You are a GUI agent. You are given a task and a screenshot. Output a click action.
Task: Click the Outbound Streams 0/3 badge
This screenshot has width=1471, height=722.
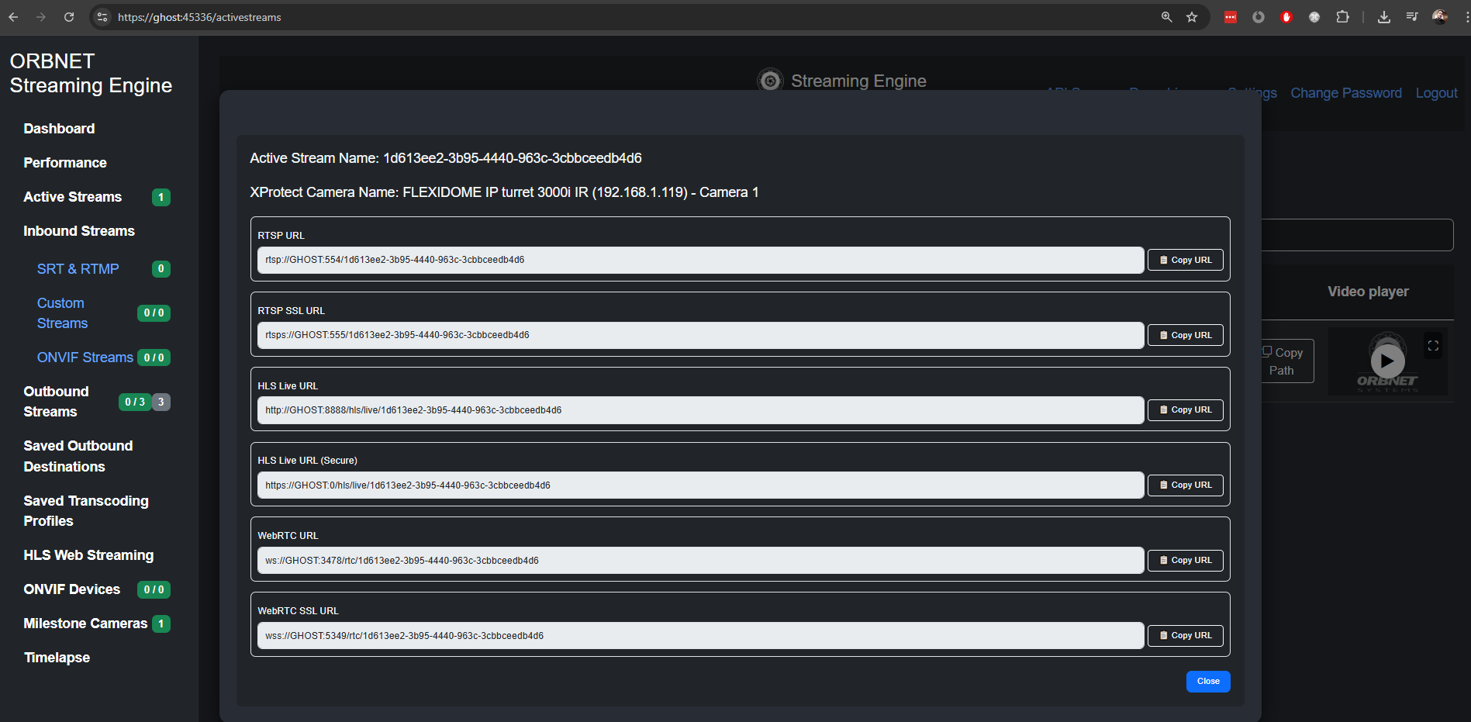point(135,402)
